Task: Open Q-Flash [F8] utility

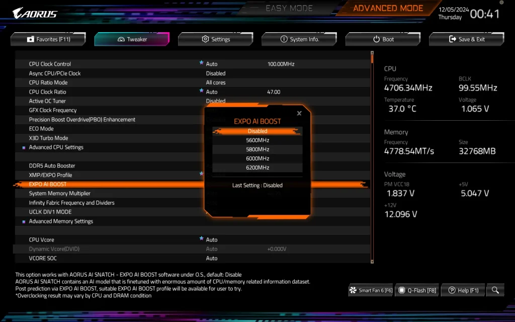Action: coord(417,290)
